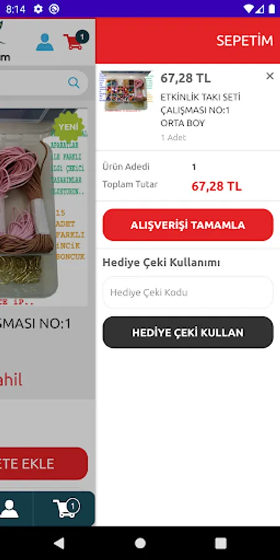The height and width of the screenshot is (560, 280).
Task: Tap the 67,28 TL item price
Action: pyautogui.click(x=185, y=78)
